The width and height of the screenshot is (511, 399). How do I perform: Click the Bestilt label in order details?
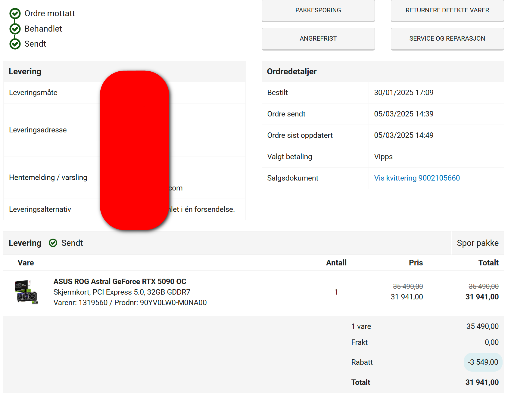click(277, 93)
